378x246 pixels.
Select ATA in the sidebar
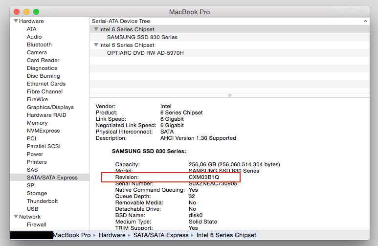(32, 29)
